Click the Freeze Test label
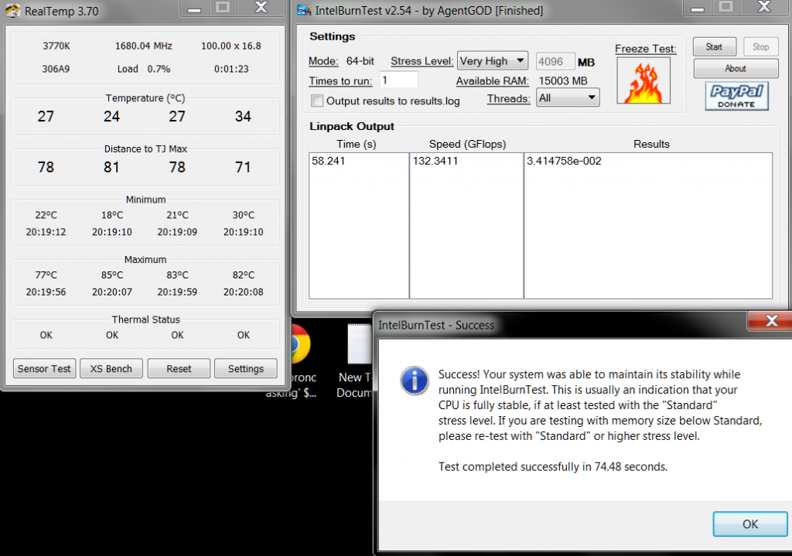 [x=646, y=49]
